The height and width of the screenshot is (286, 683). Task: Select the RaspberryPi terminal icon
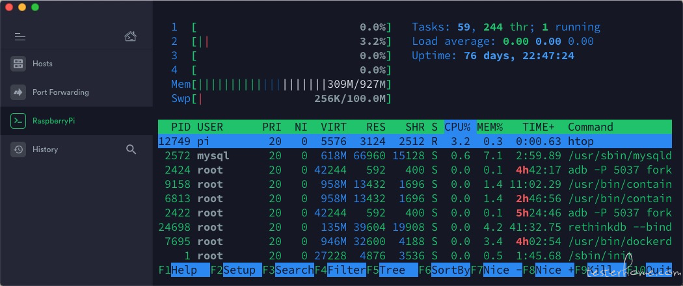coord(18,121)
